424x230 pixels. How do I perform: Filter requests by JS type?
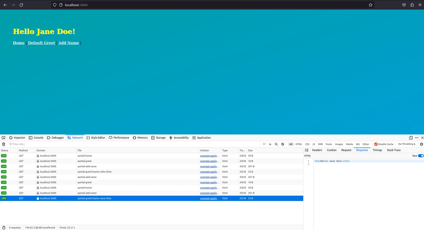[x=313, y=144]
